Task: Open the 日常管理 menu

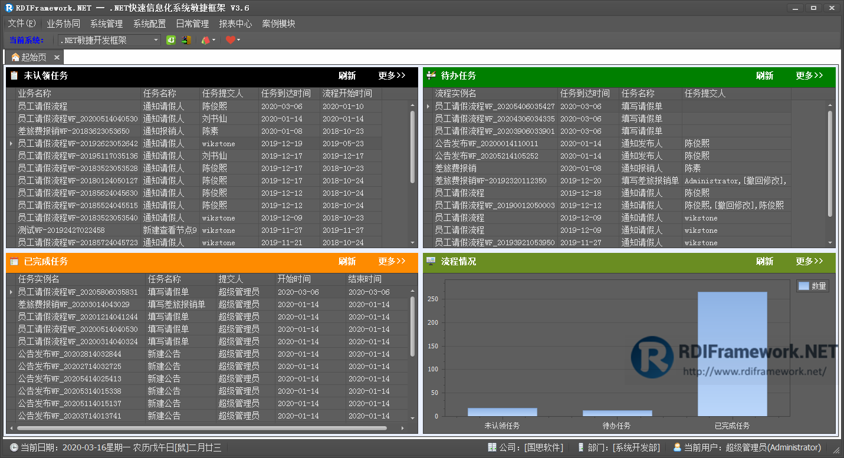Action: [x=193, y=24]
